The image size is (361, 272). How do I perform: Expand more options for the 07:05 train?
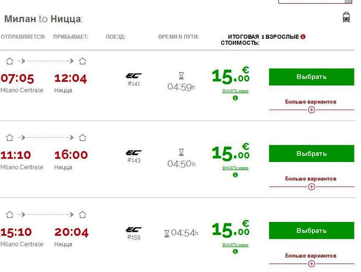[312, 110]
